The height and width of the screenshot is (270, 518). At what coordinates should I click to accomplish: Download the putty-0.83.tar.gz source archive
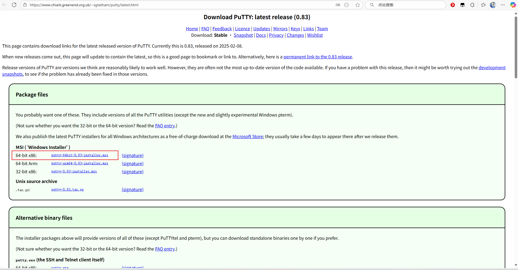pyautogui.click(x=67, y=189)
